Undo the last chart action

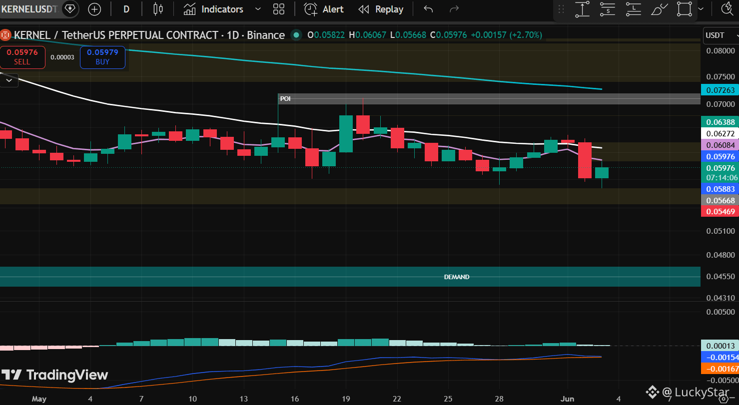point(428,9)
